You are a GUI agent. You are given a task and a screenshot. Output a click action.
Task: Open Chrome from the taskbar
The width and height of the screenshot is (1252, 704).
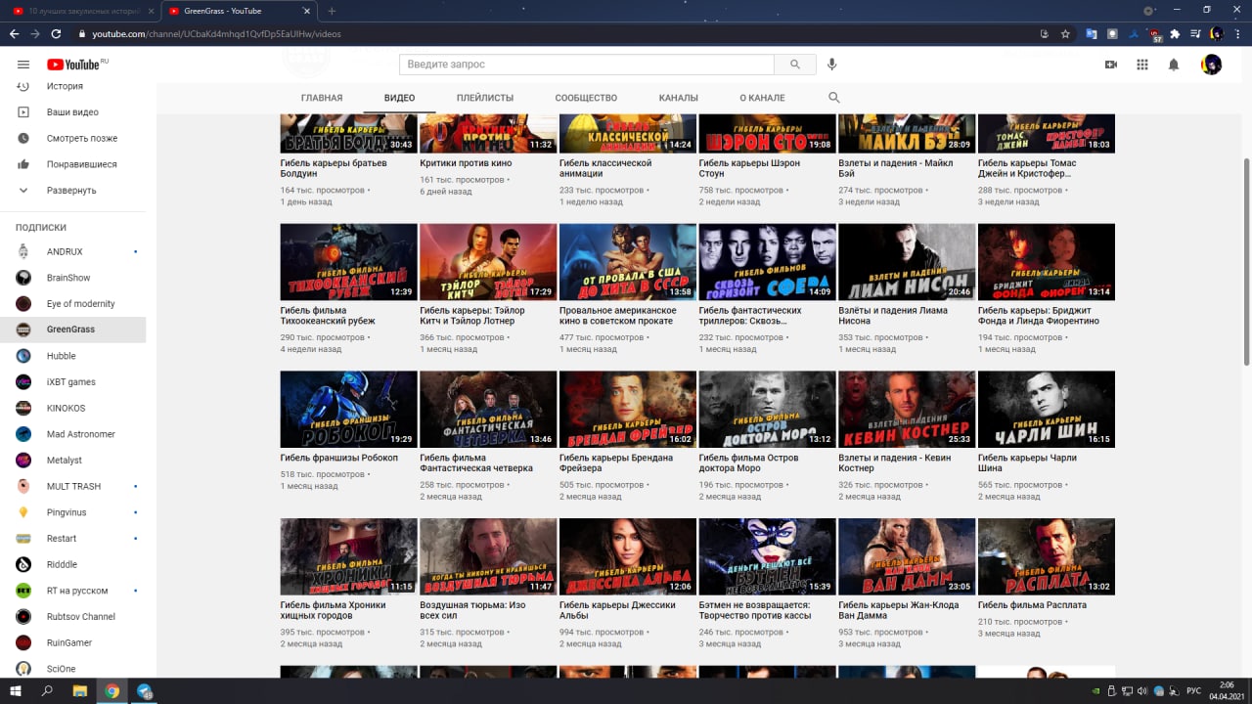pyautogui.click(x=112, y=690)
